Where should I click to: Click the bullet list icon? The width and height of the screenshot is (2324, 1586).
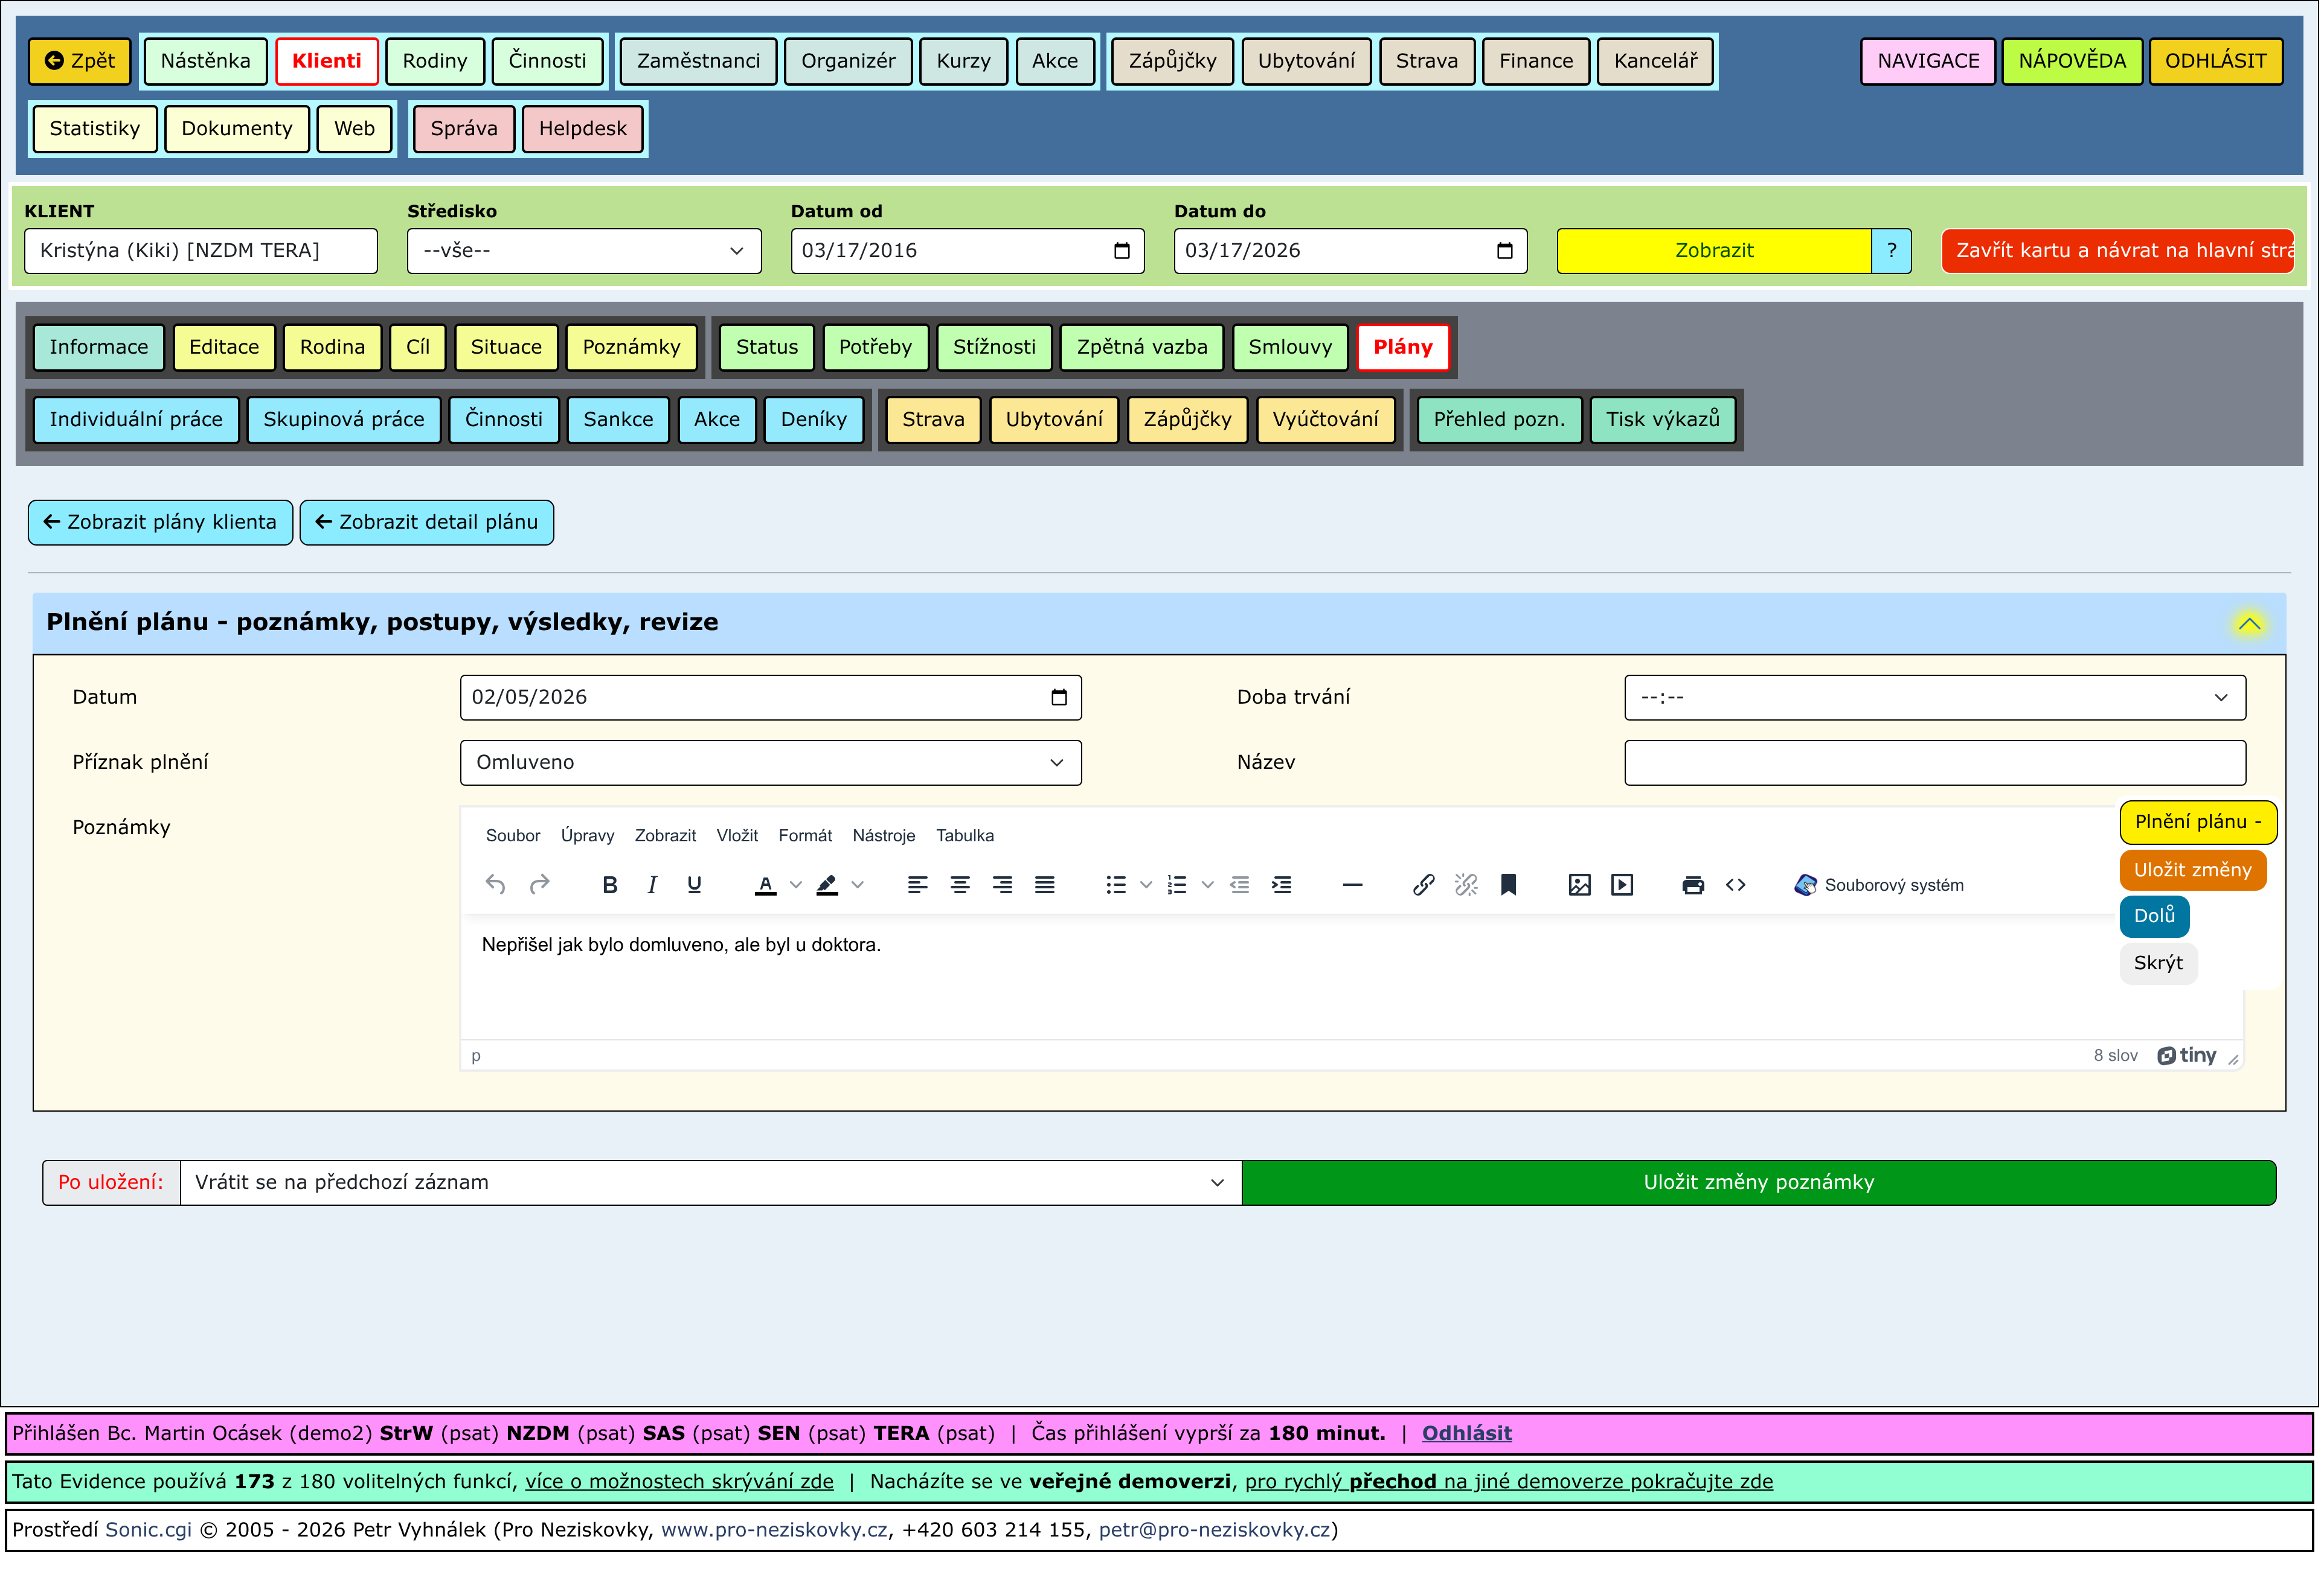1116,885
